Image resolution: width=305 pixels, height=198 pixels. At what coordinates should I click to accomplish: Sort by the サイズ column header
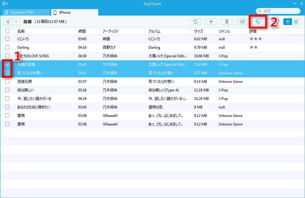coord(203,31)
